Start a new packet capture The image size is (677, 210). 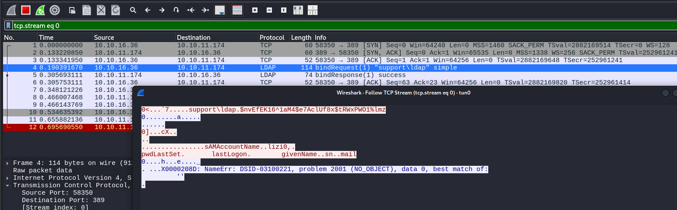[x=11, y=10]
